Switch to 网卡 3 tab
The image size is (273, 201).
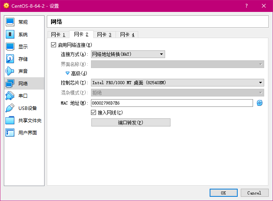click(x=104, y=35)
